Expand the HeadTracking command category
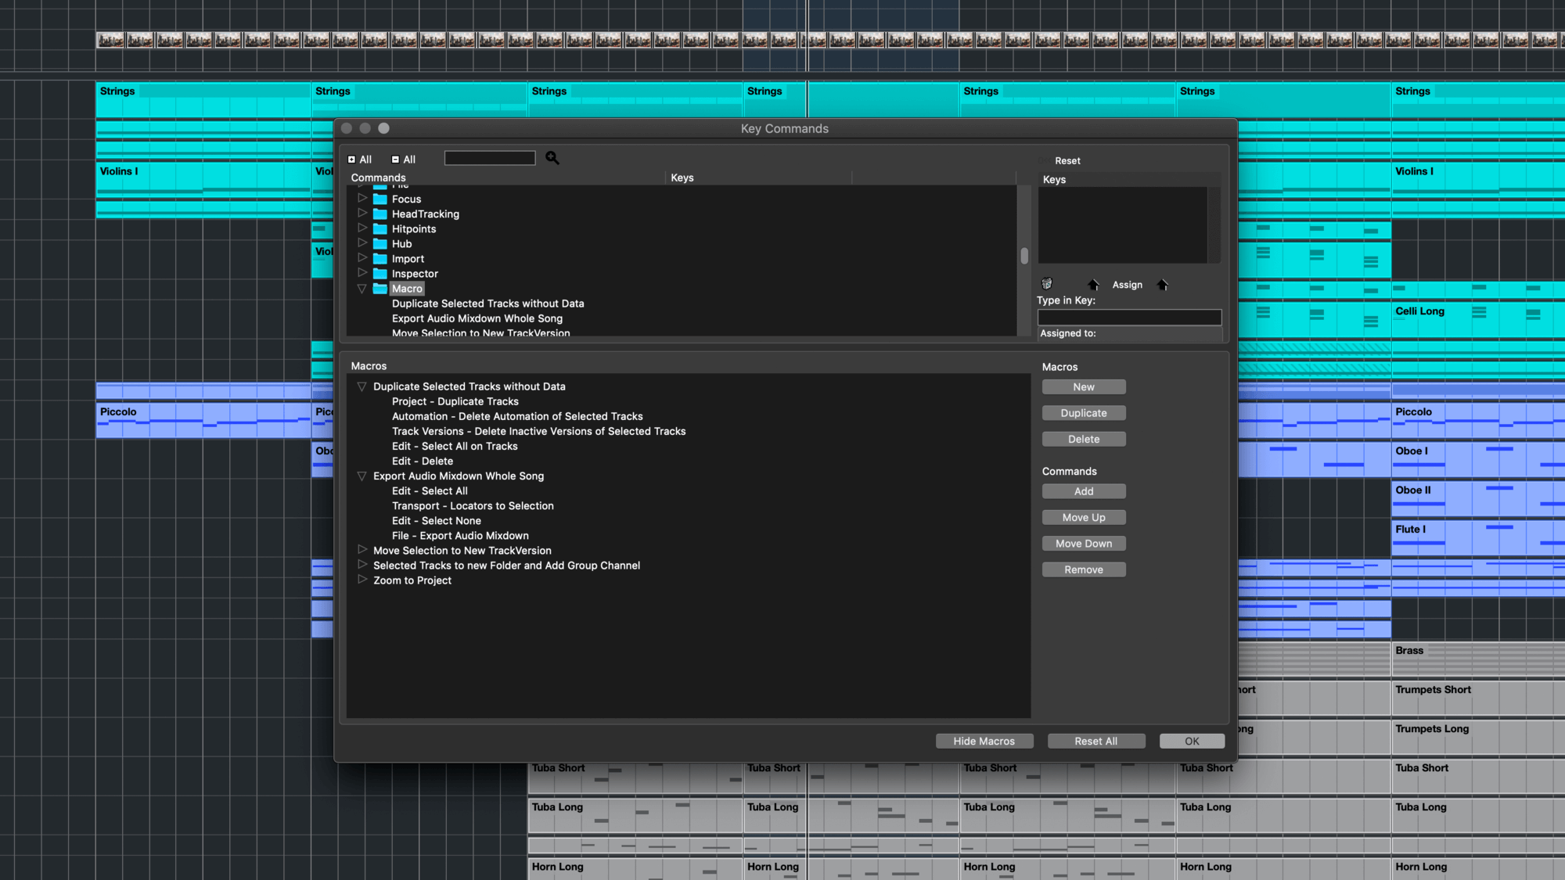The width and height of the screenshot is (1565, 880). 362,213
